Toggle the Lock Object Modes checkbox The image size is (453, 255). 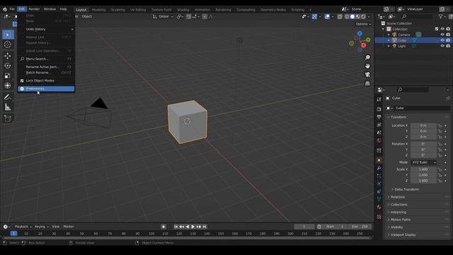pyautogui.click(x=22, y=81)
